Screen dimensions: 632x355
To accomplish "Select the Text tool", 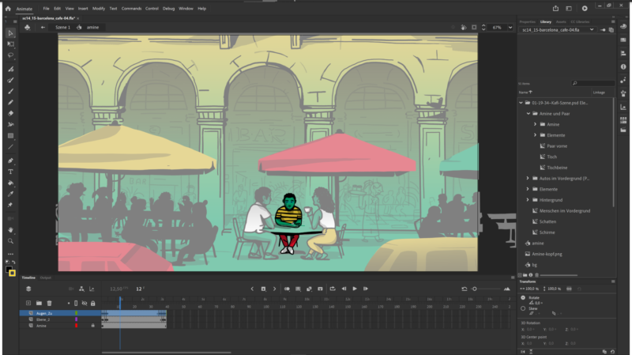I will [11, 171].
